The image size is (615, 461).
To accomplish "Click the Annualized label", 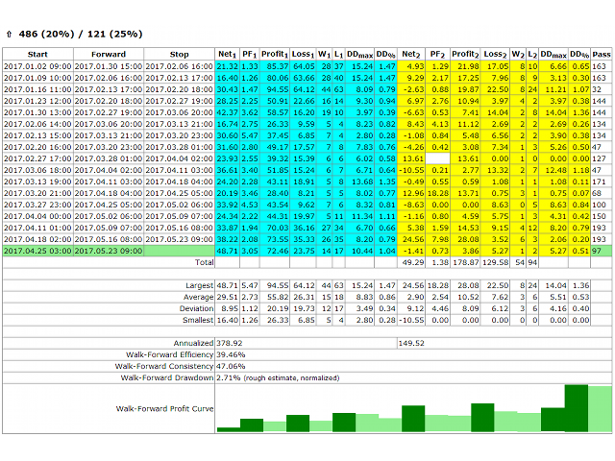I will click(x=193, y=343).
